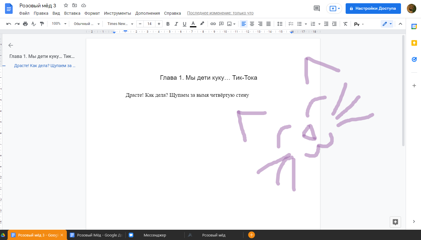Open the Вставка menu
Image resolution: width=421 pixels, height=240 pixels.
(x=72, y=13)
